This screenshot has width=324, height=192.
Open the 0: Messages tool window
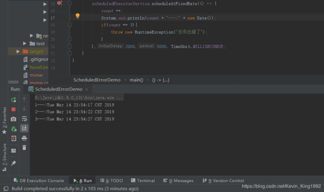point(178,181)
